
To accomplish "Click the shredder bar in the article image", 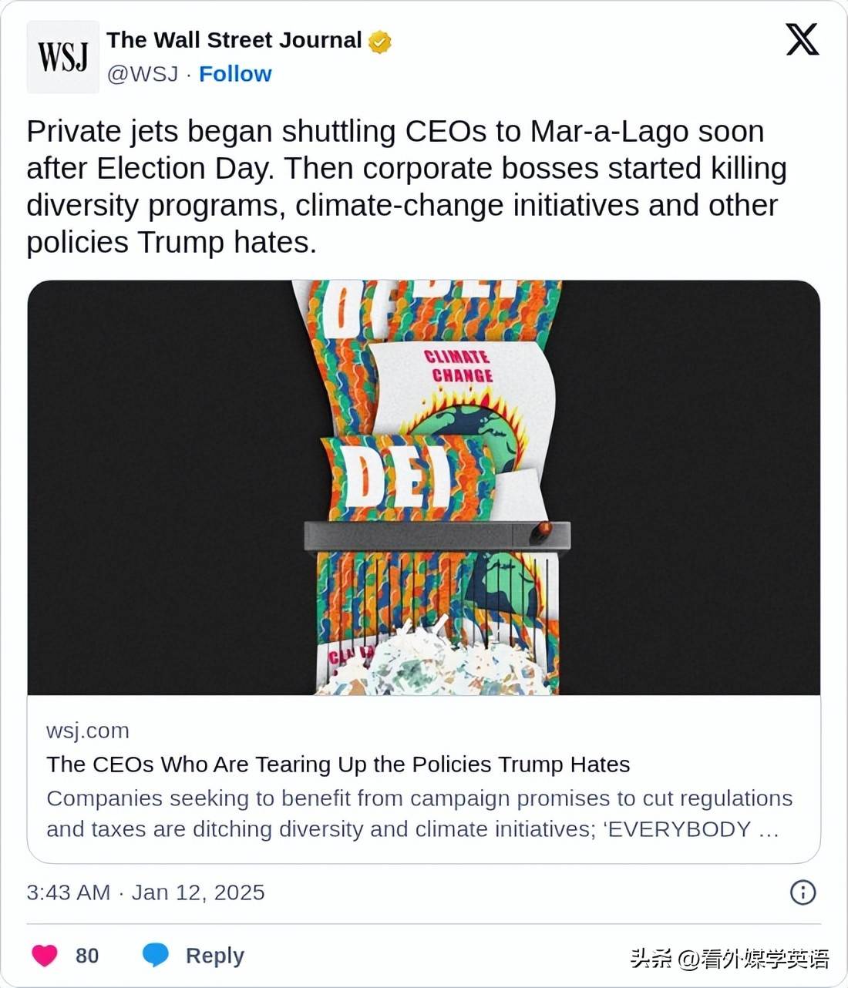I will 437,535.
